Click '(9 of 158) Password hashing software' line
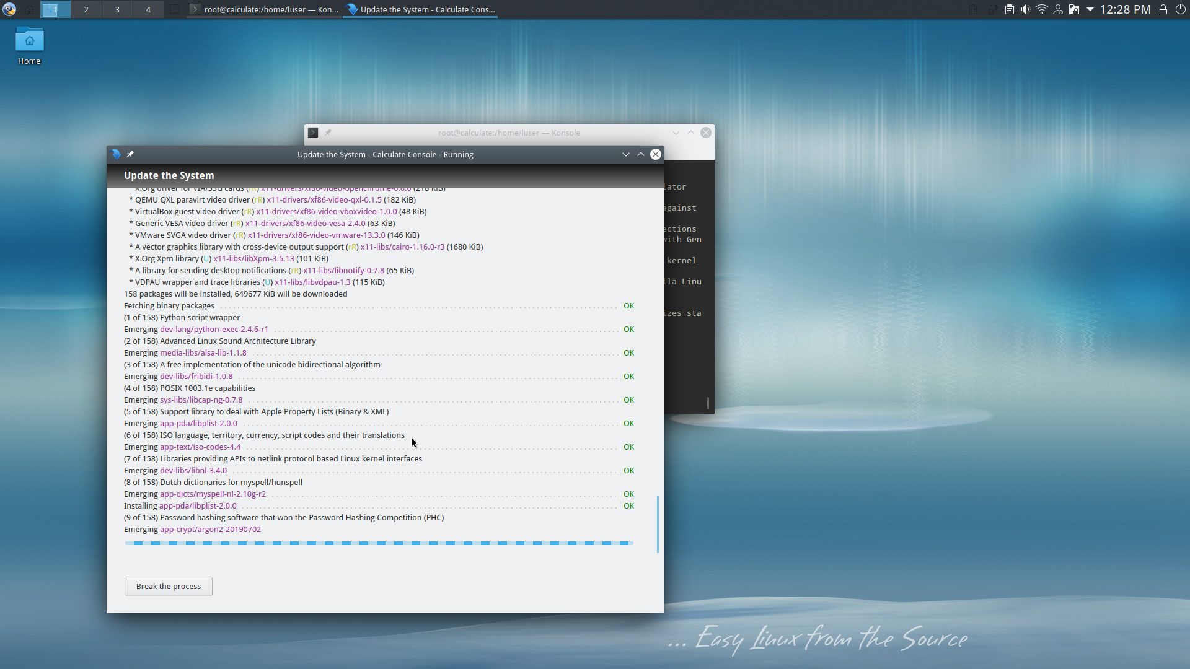The height and width of the screenshot is (669, 1190). tap(284, 517)
